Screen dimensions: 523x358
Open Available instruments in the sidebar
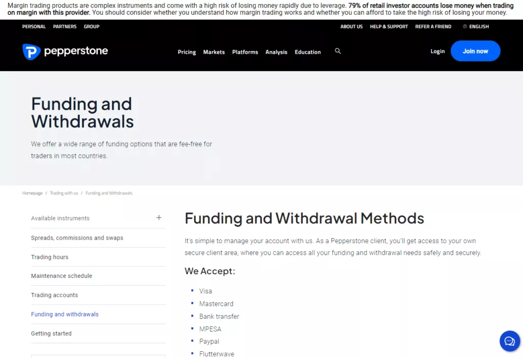60,218
